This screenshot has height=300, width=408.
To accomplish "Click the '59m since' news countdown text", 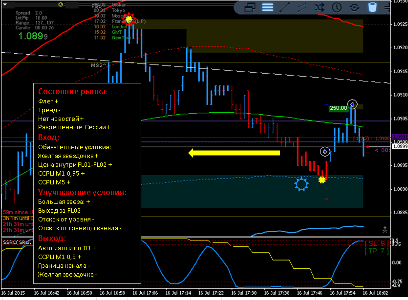I will [x=18, y=212].
